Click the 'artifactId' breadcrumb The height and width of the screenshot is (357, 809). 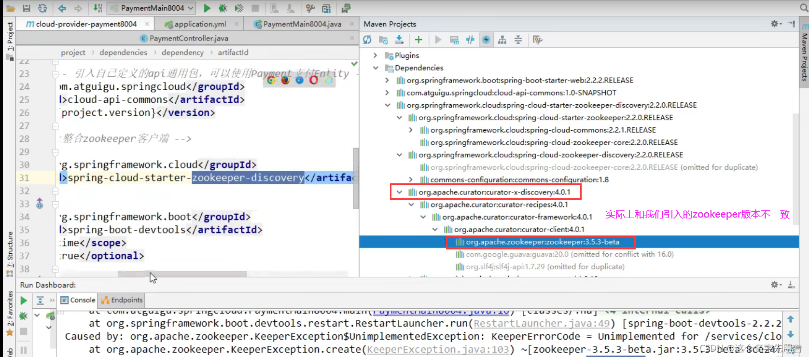[233, 52]
